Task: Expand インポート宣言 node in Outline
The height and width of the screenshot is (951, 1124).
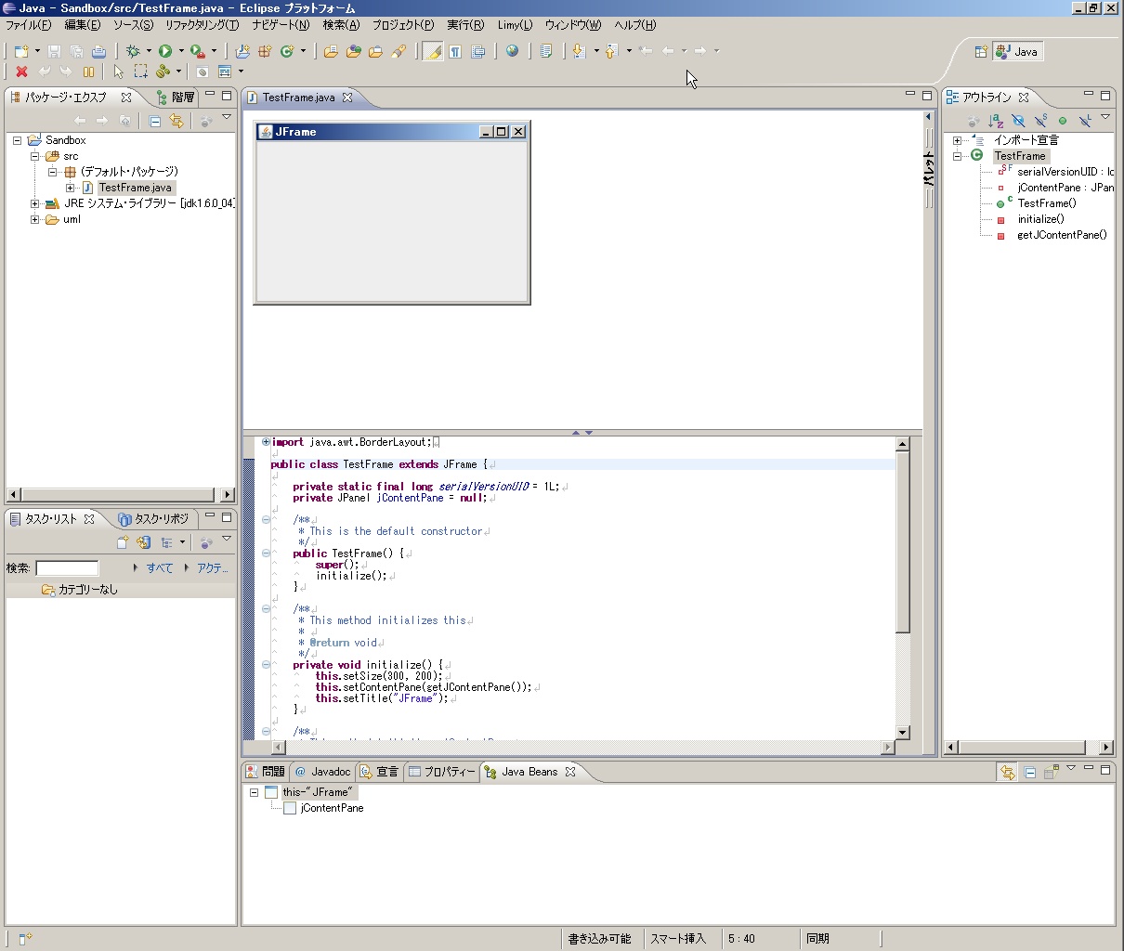Action: tap(957, 140)
